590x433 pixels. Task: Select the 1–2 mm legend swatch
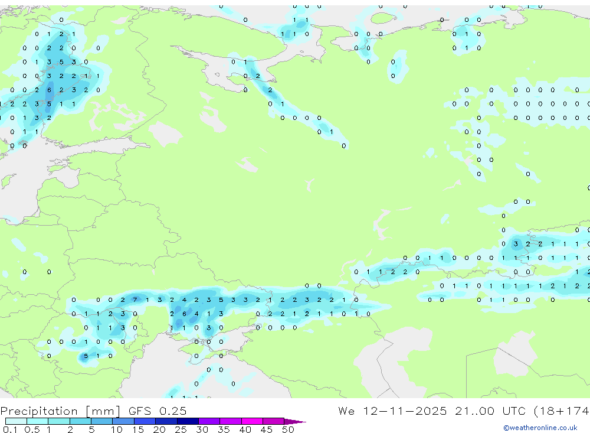point(59,421)
